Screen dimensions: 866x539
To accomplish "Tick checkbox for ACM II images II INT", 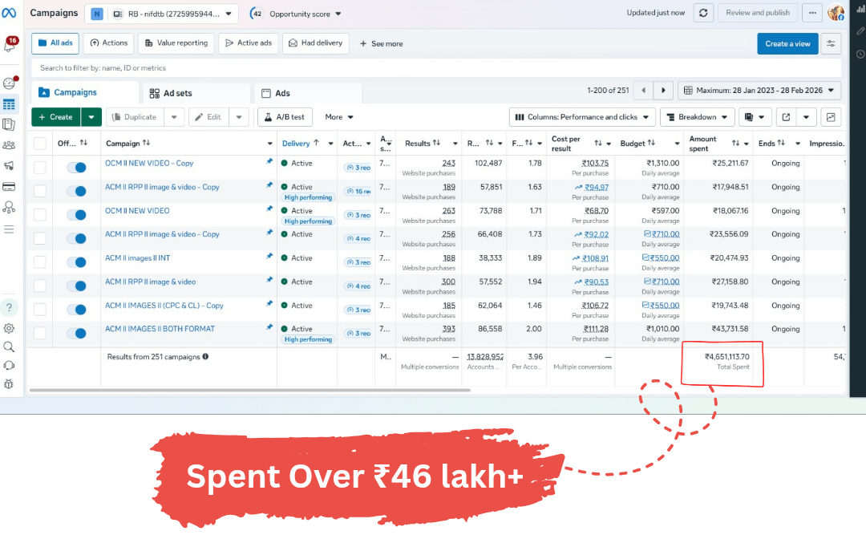I will pyautogui.click(x=40, y=261).
